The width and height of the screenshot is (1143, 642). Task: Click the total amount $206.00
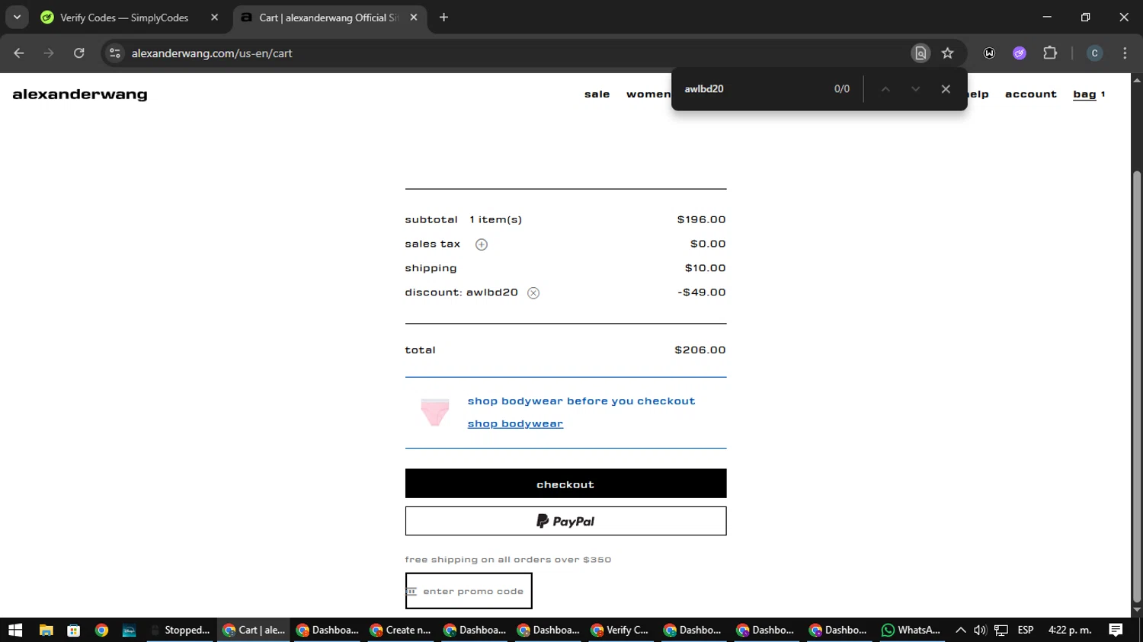pyautogui.click(x=700, y=350)
